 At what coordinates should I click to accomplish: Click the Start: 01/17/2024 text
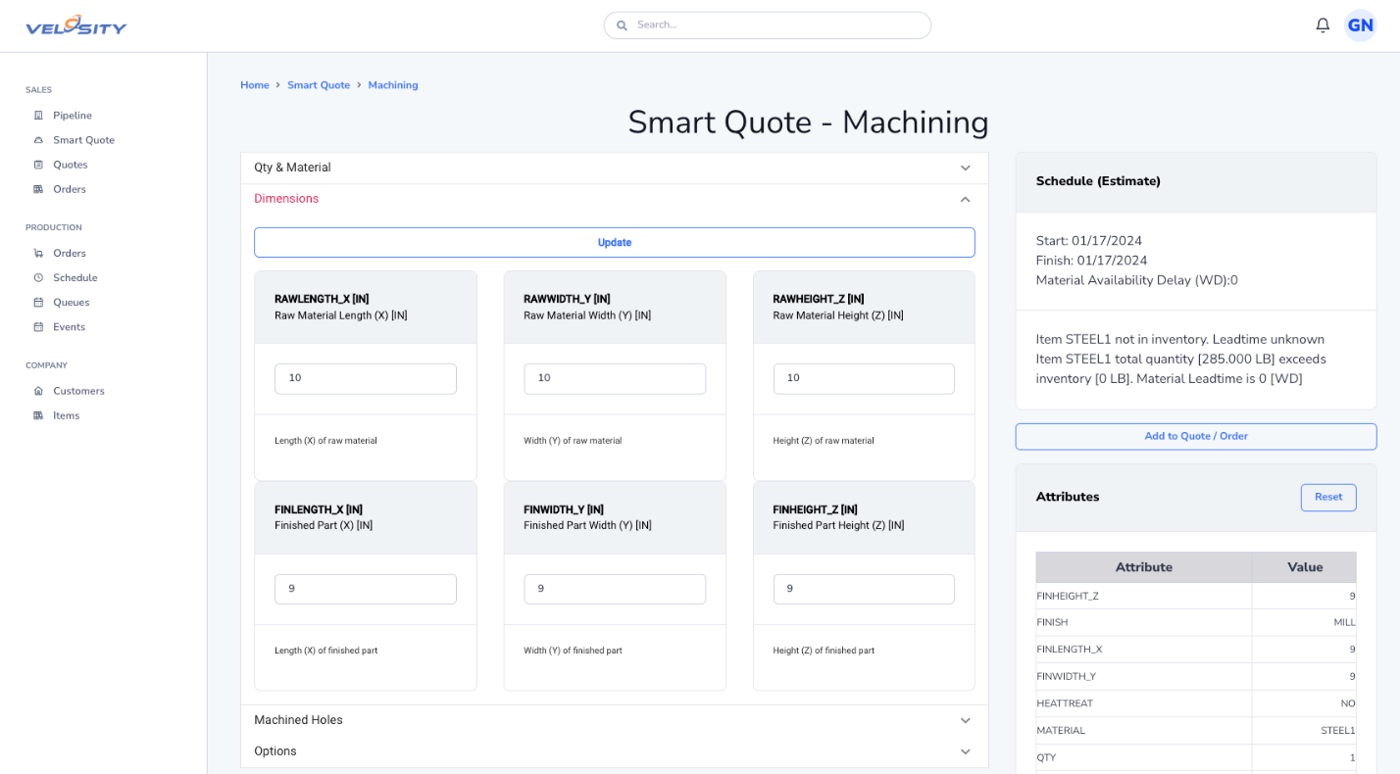coord(1089,241)
